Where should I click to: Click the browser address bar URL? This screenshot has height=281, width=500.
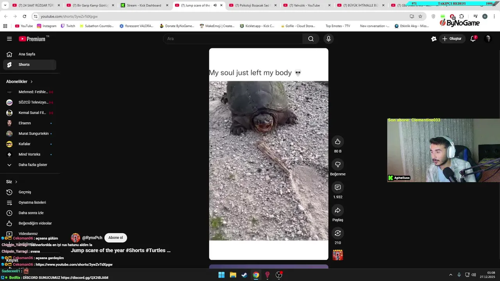pyautogui.click(x=69, y=16)
